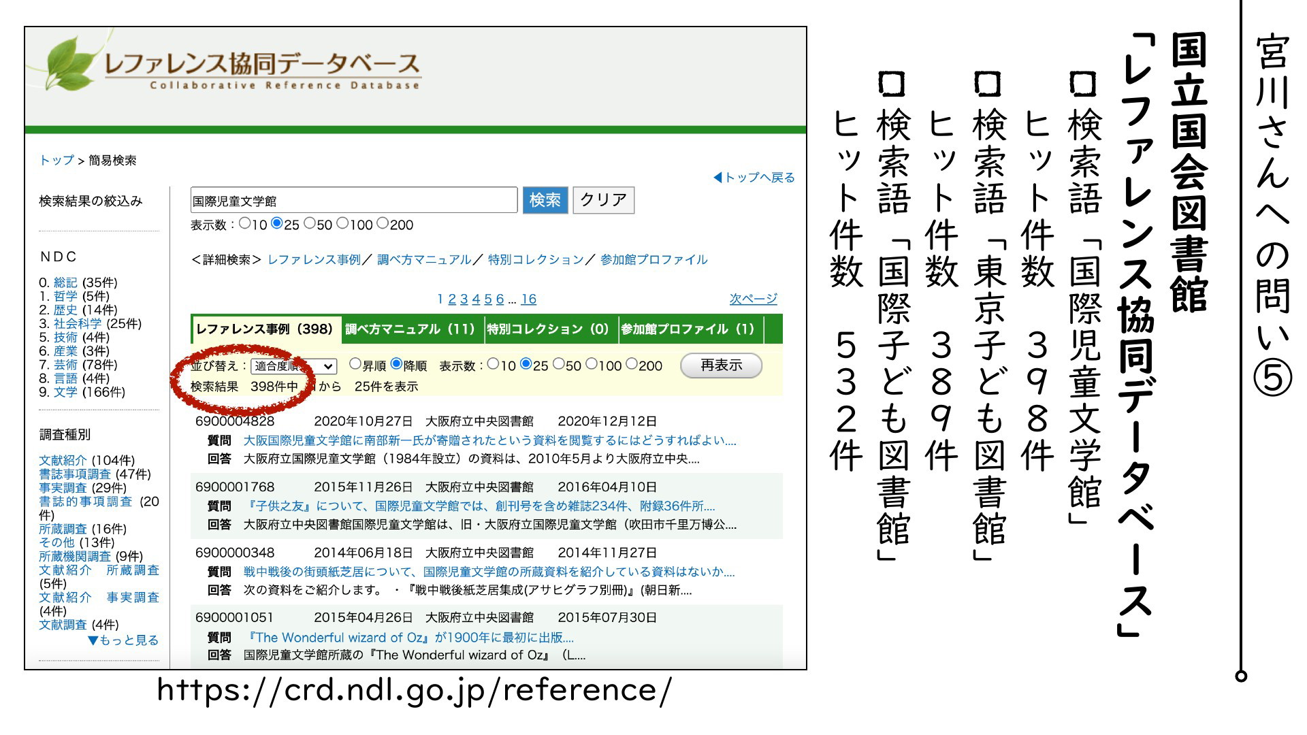Image resolution: width=1307 pixels, height=735 pixels.
Task: Click the 次ページ link
Action: pos(753,299)
